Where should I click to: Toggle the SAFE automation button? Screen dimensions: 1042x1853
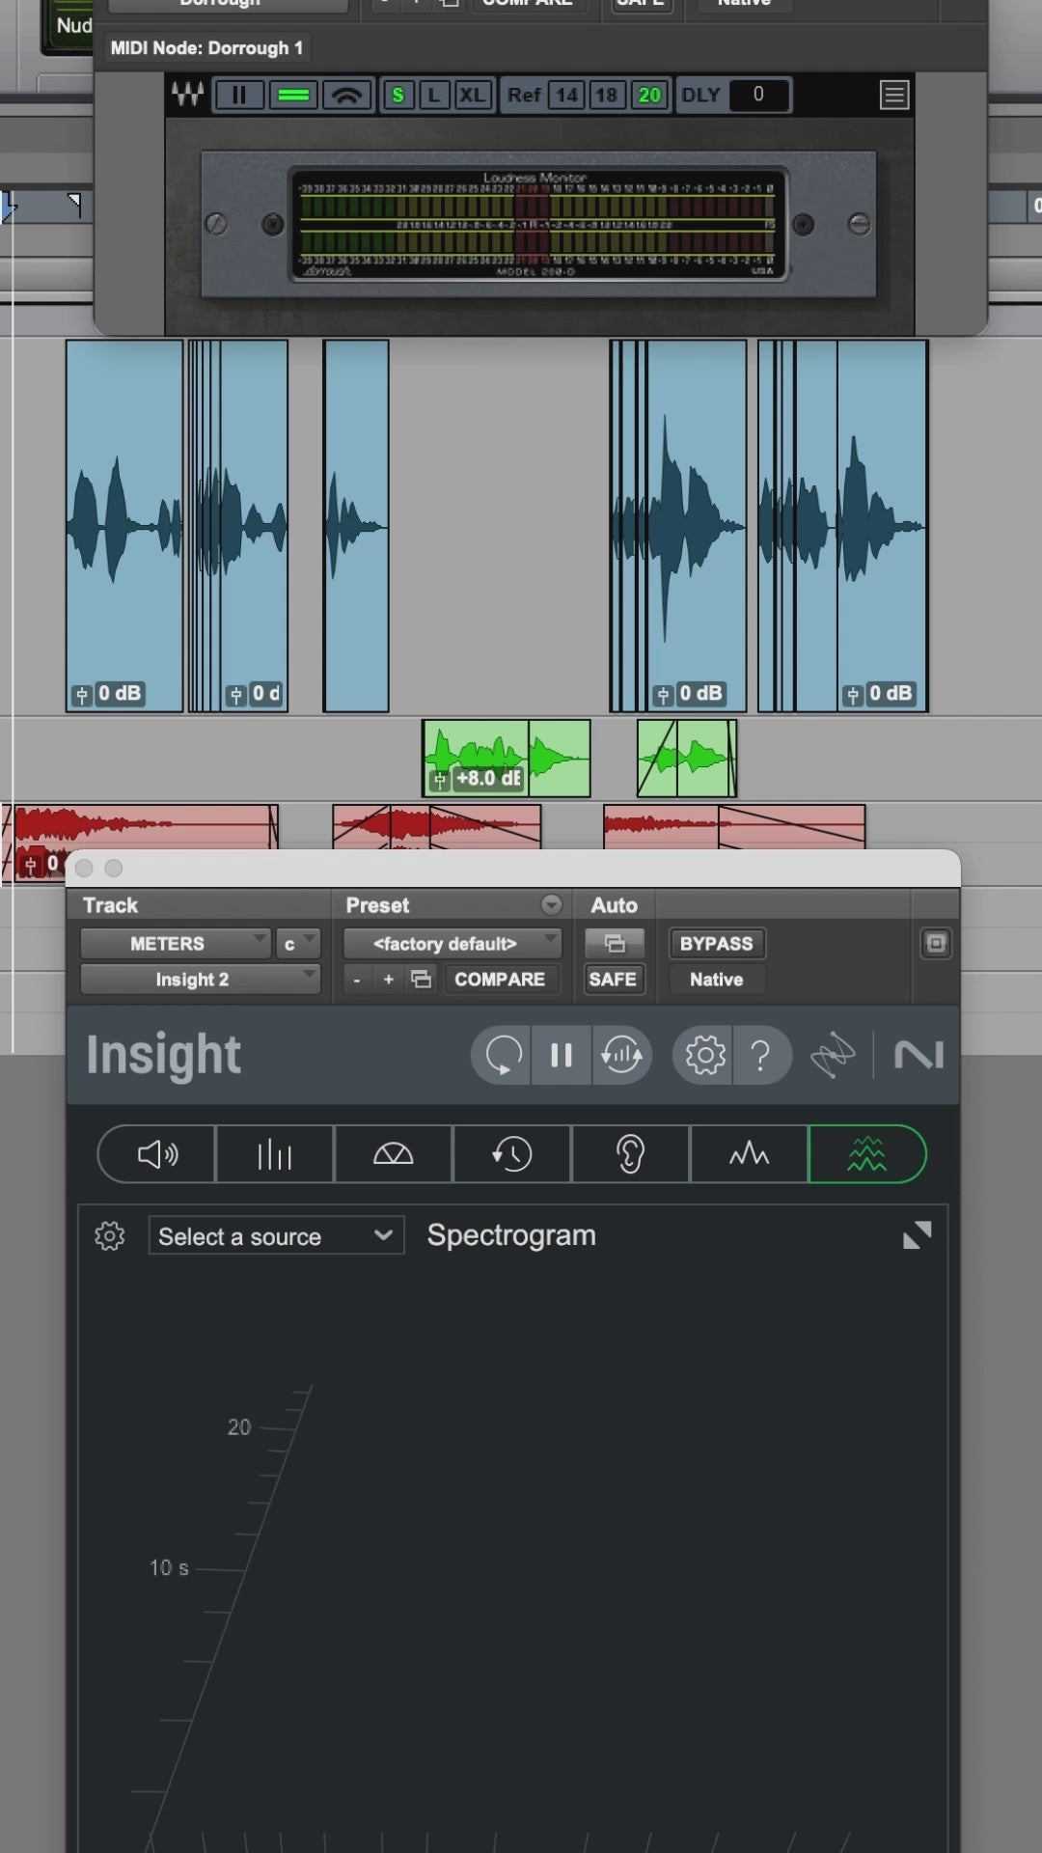(x=613, y=980)
